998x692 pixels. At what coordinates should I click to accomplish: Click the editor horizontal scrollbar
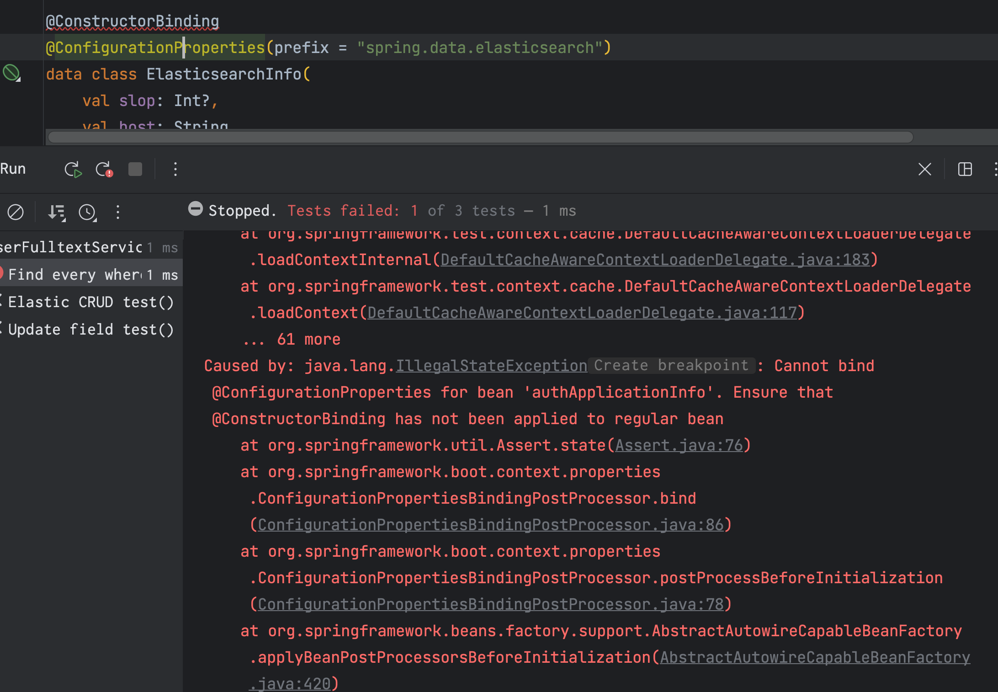(x=480, y=138)
